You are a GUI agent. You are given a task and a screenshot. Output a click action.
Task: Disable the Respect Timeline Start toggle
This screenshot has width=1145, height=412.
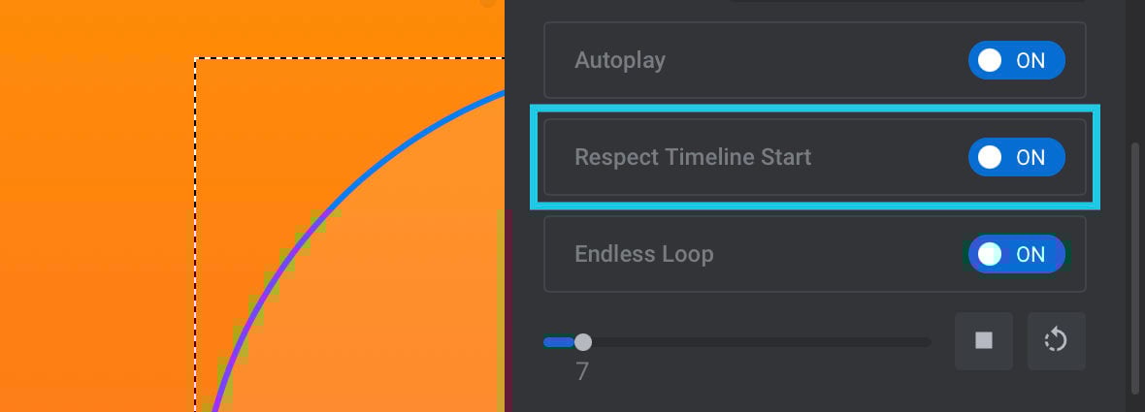pyautogui.click(x=1017, y=157)
